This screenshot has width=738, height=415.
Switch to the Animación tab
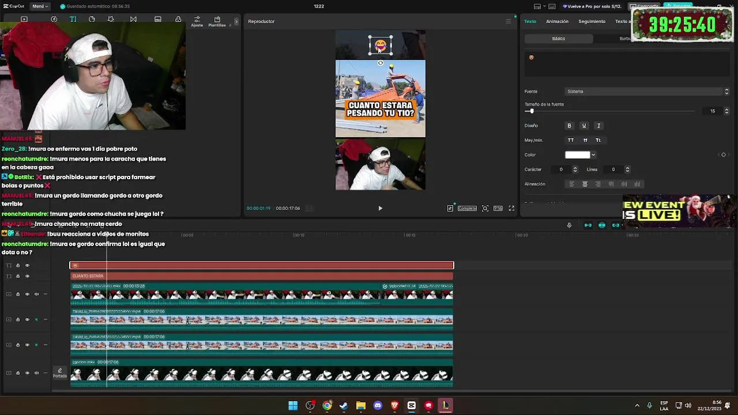[x=557, y=21]
